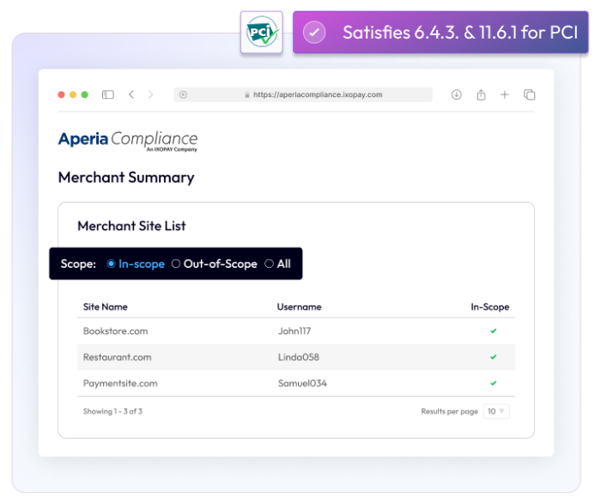Sort by Site Name column header
The width and height of the screenshot is (601, 503).
[105, 306]
